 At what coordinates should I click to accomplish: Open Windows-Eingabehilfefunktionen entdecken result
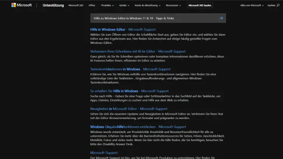[138, 127]
